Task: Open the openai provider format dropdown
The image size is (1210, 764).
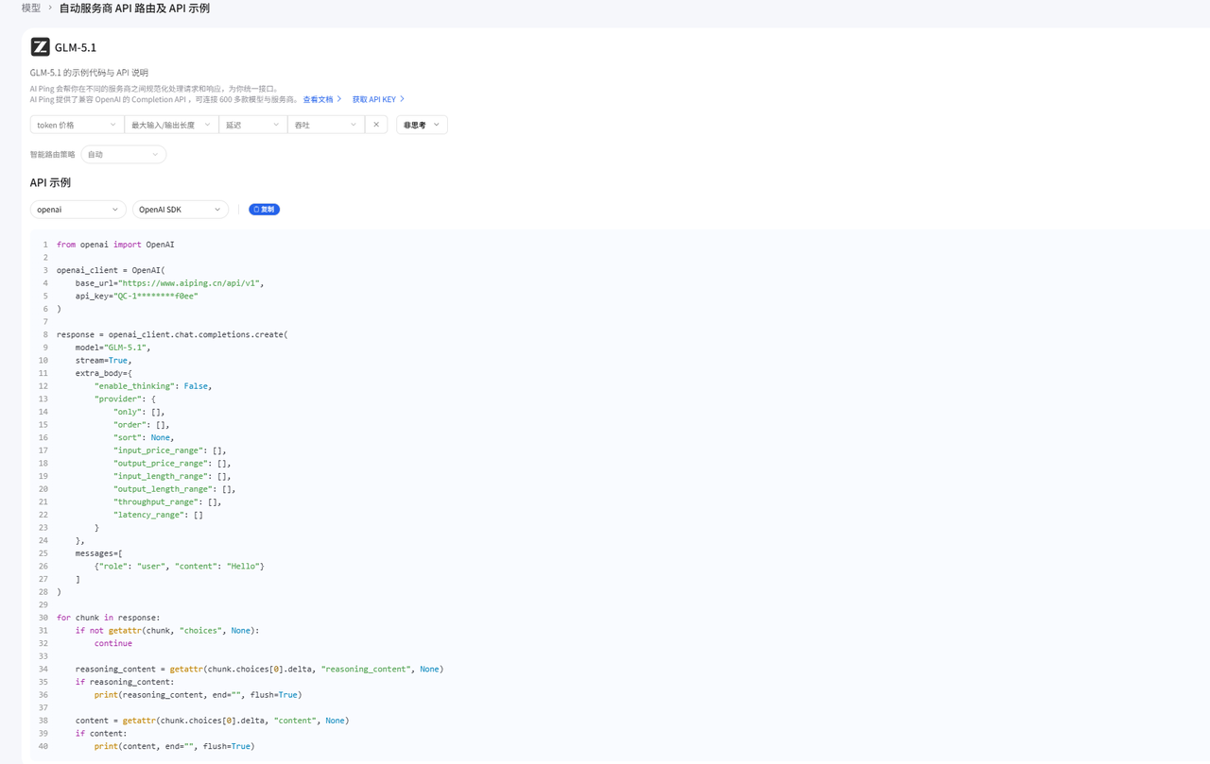Action: (x=78, y=210)
